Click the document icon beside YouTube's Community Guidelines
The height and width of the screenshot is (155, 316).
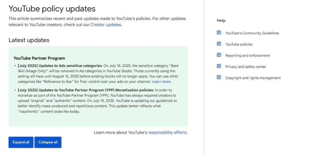click(219, 33)
